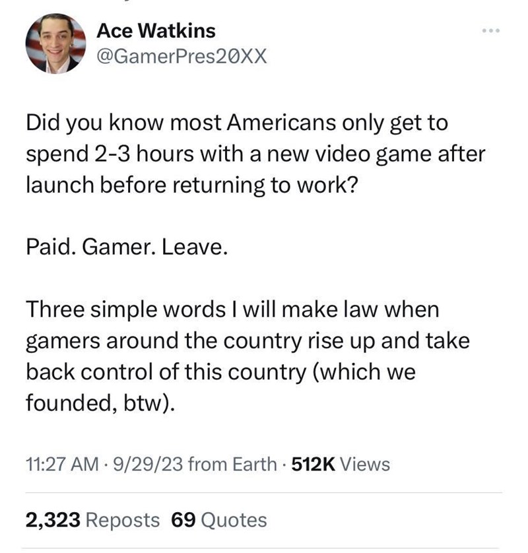Image resolution: width=528 pixels, height=553 pixels.
Task: View the 512K Views count
Action: [341, 464]
